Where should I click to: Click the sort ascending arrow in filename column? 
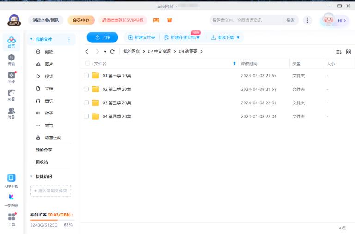pyautogui.click(x=234, y=64)
